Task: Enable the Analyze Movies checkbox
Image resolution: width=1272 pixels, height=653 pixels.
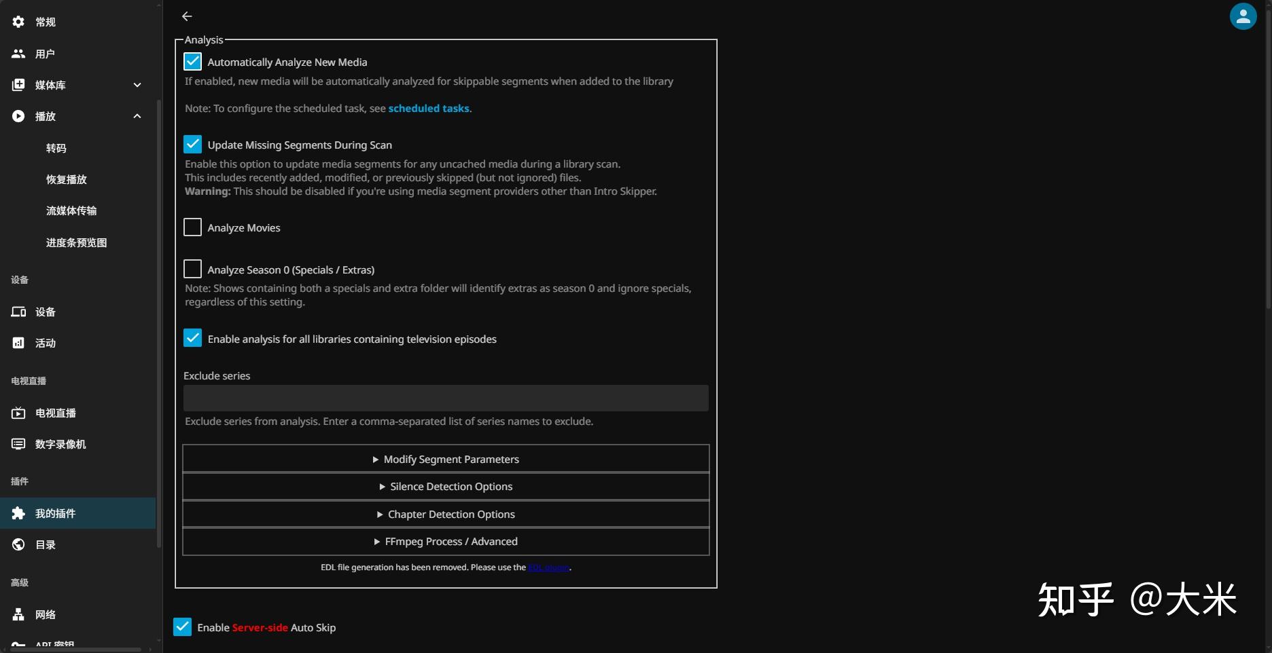Action: click(192, 227)
